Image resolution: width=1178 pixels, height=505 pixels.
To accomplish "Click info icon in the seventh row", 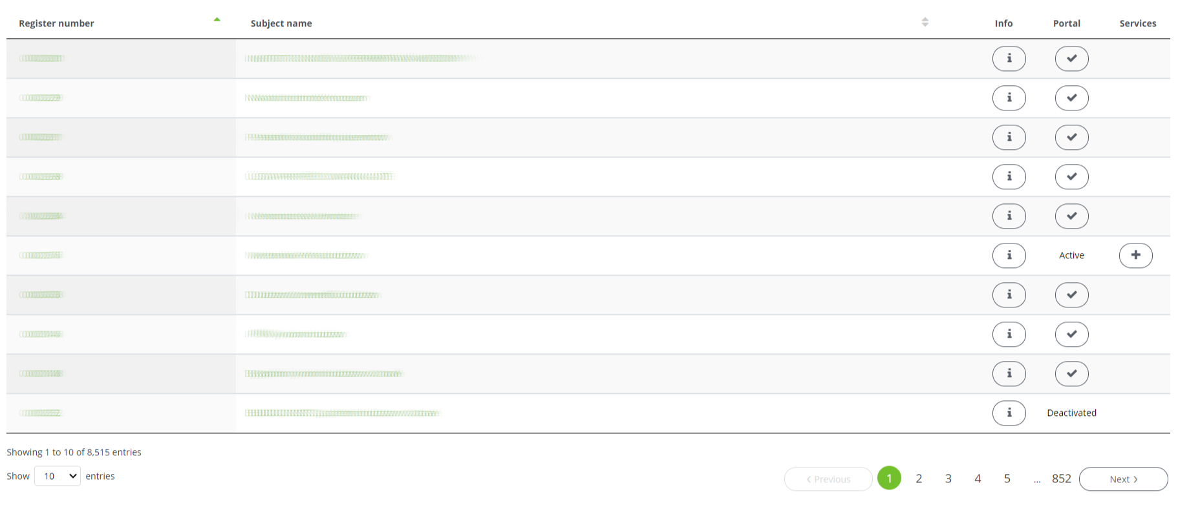I will 1009,294.
